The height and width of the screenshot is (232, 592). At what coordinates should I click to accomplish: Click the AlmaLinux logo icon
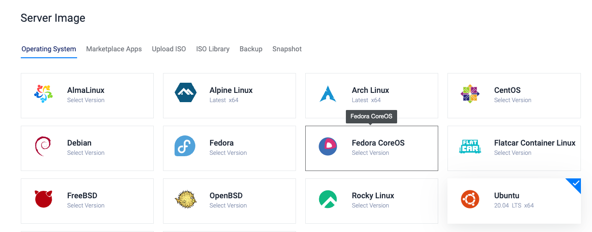43,94
